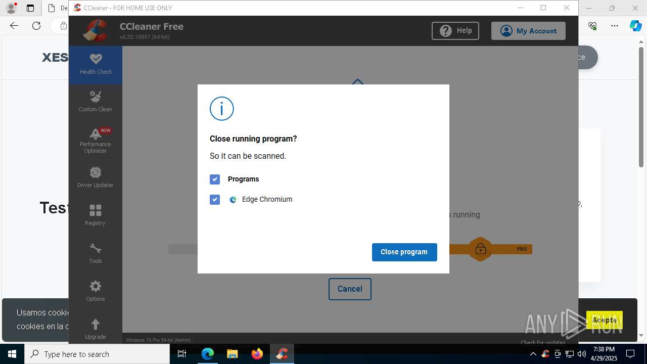647x364 pixels.
Task: Open the Help button
Action: tap(455, 31)
